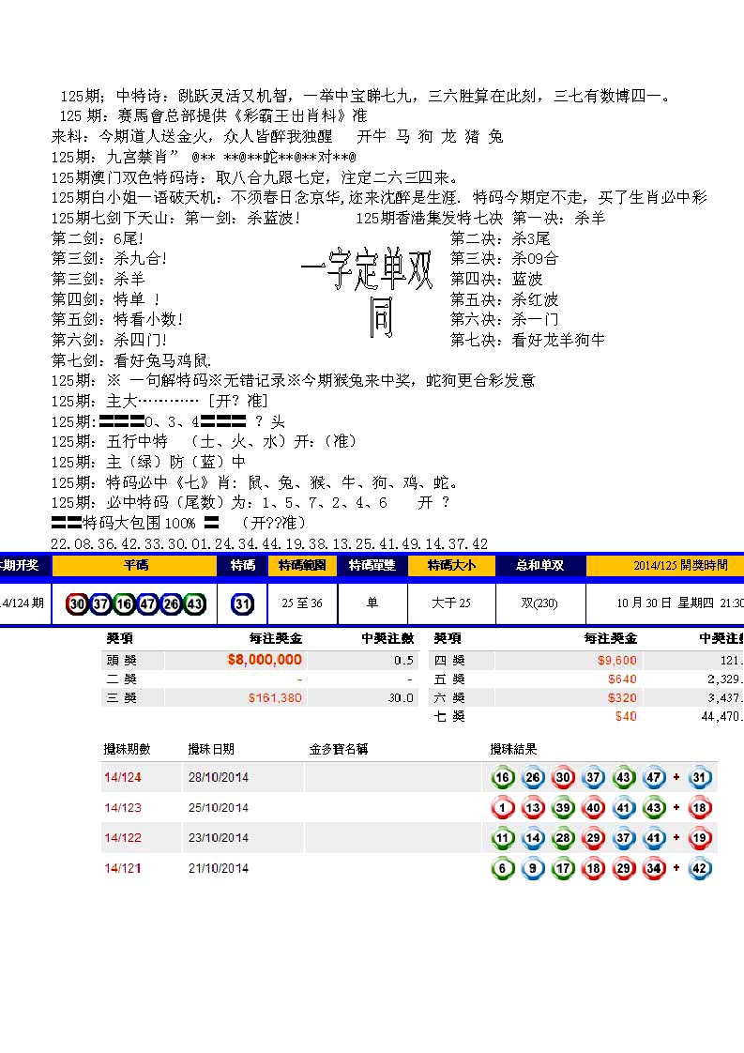Click ball 1 in draw 14/123 row
The image size is (744, 1053).
tap(502, 808)
